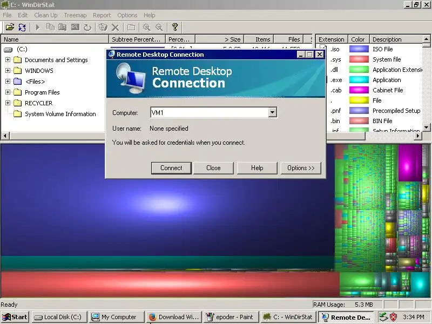Screen dimensions: 432x324
Task: Click the Help question mark icon
Action: tap(174, 27)
